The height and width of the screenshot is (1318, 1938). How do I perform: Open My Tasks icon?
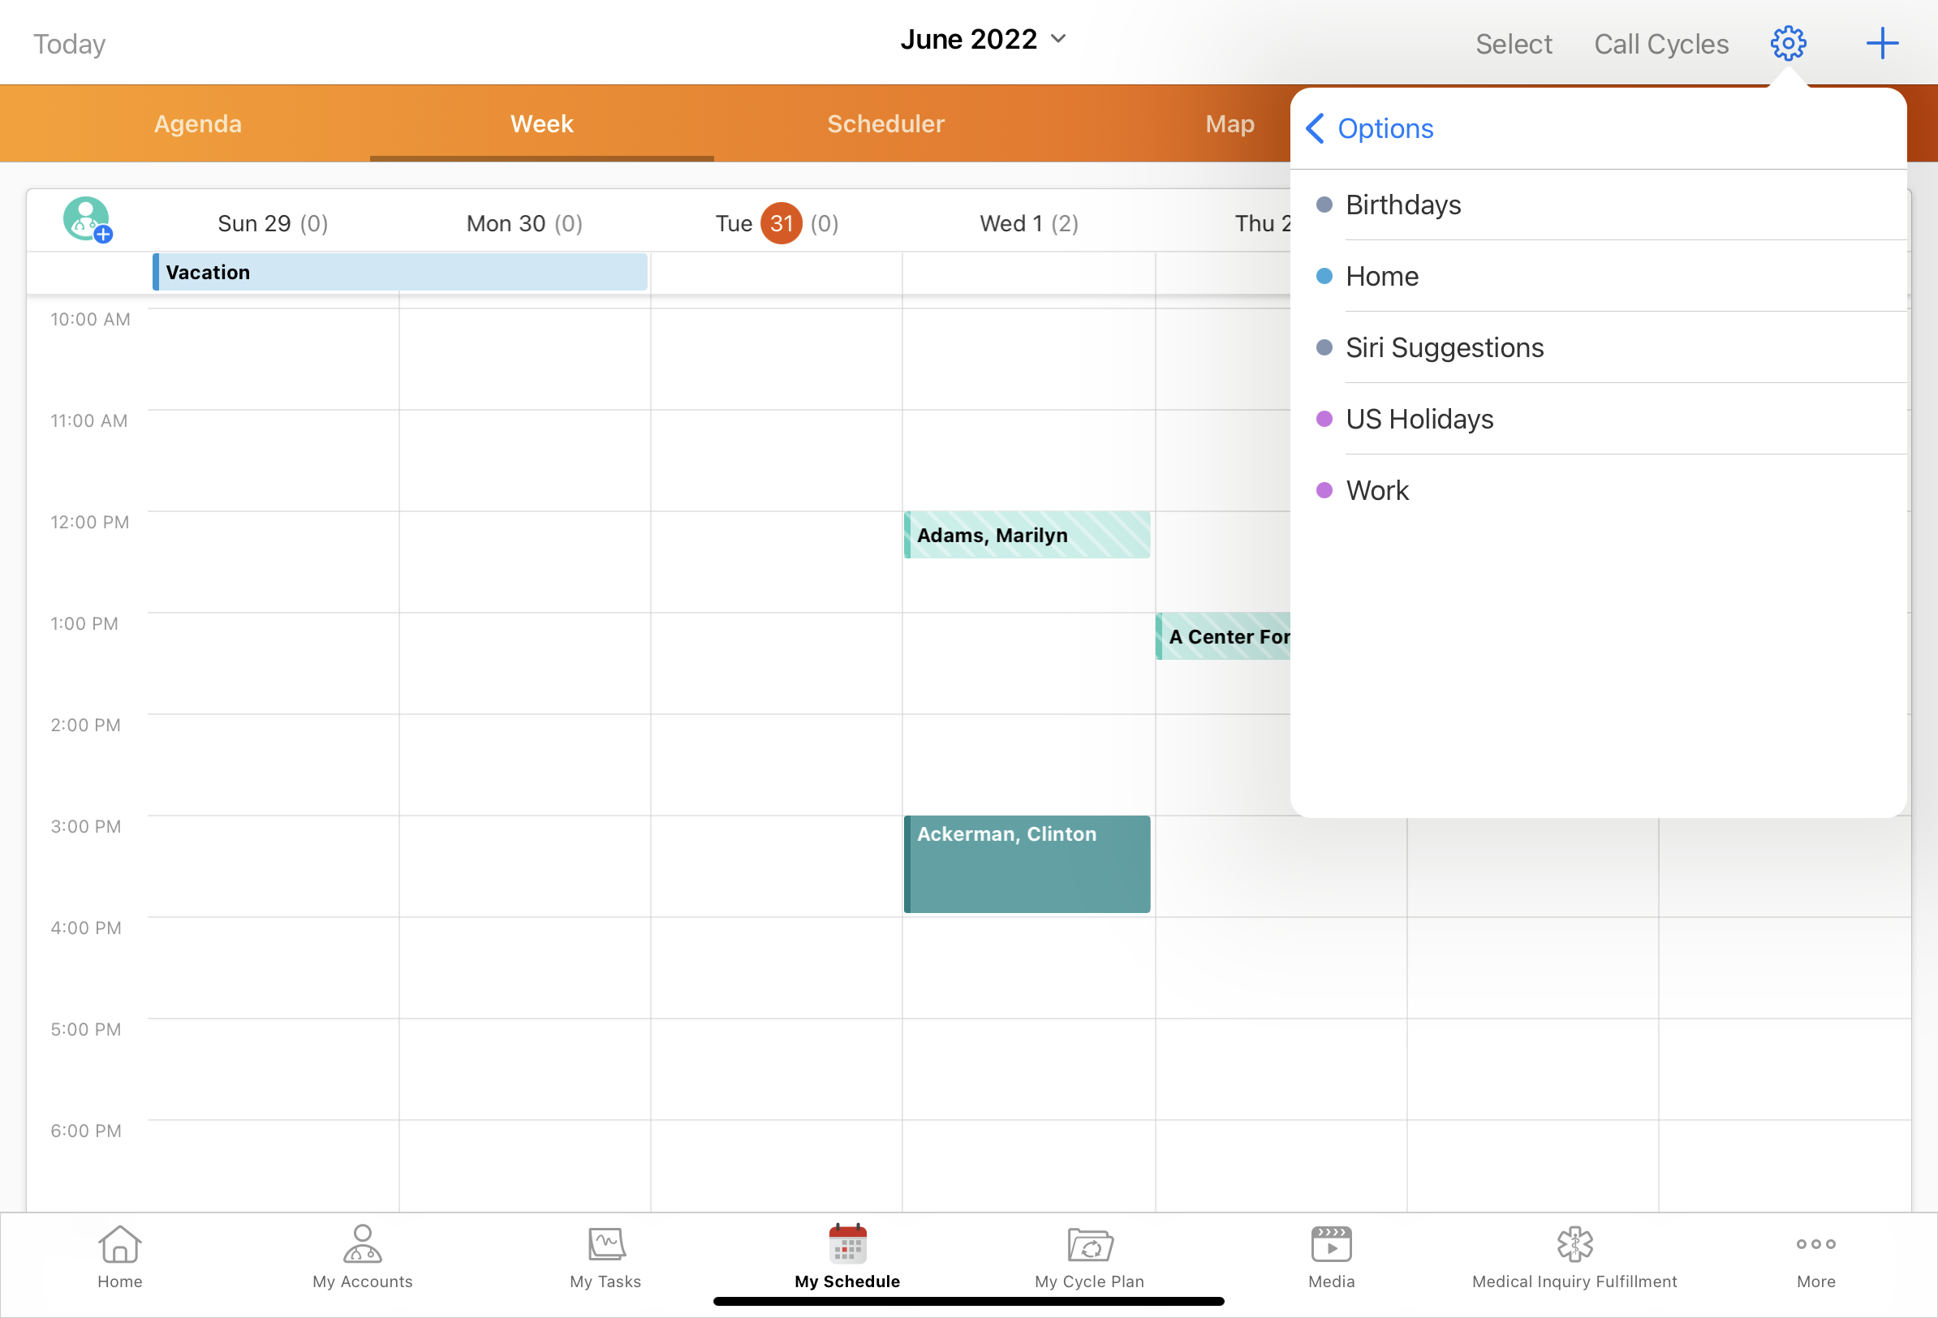point(605,1256)
